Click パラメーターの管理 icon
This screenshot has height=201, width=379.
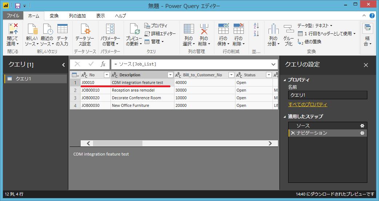coord(110,29)
